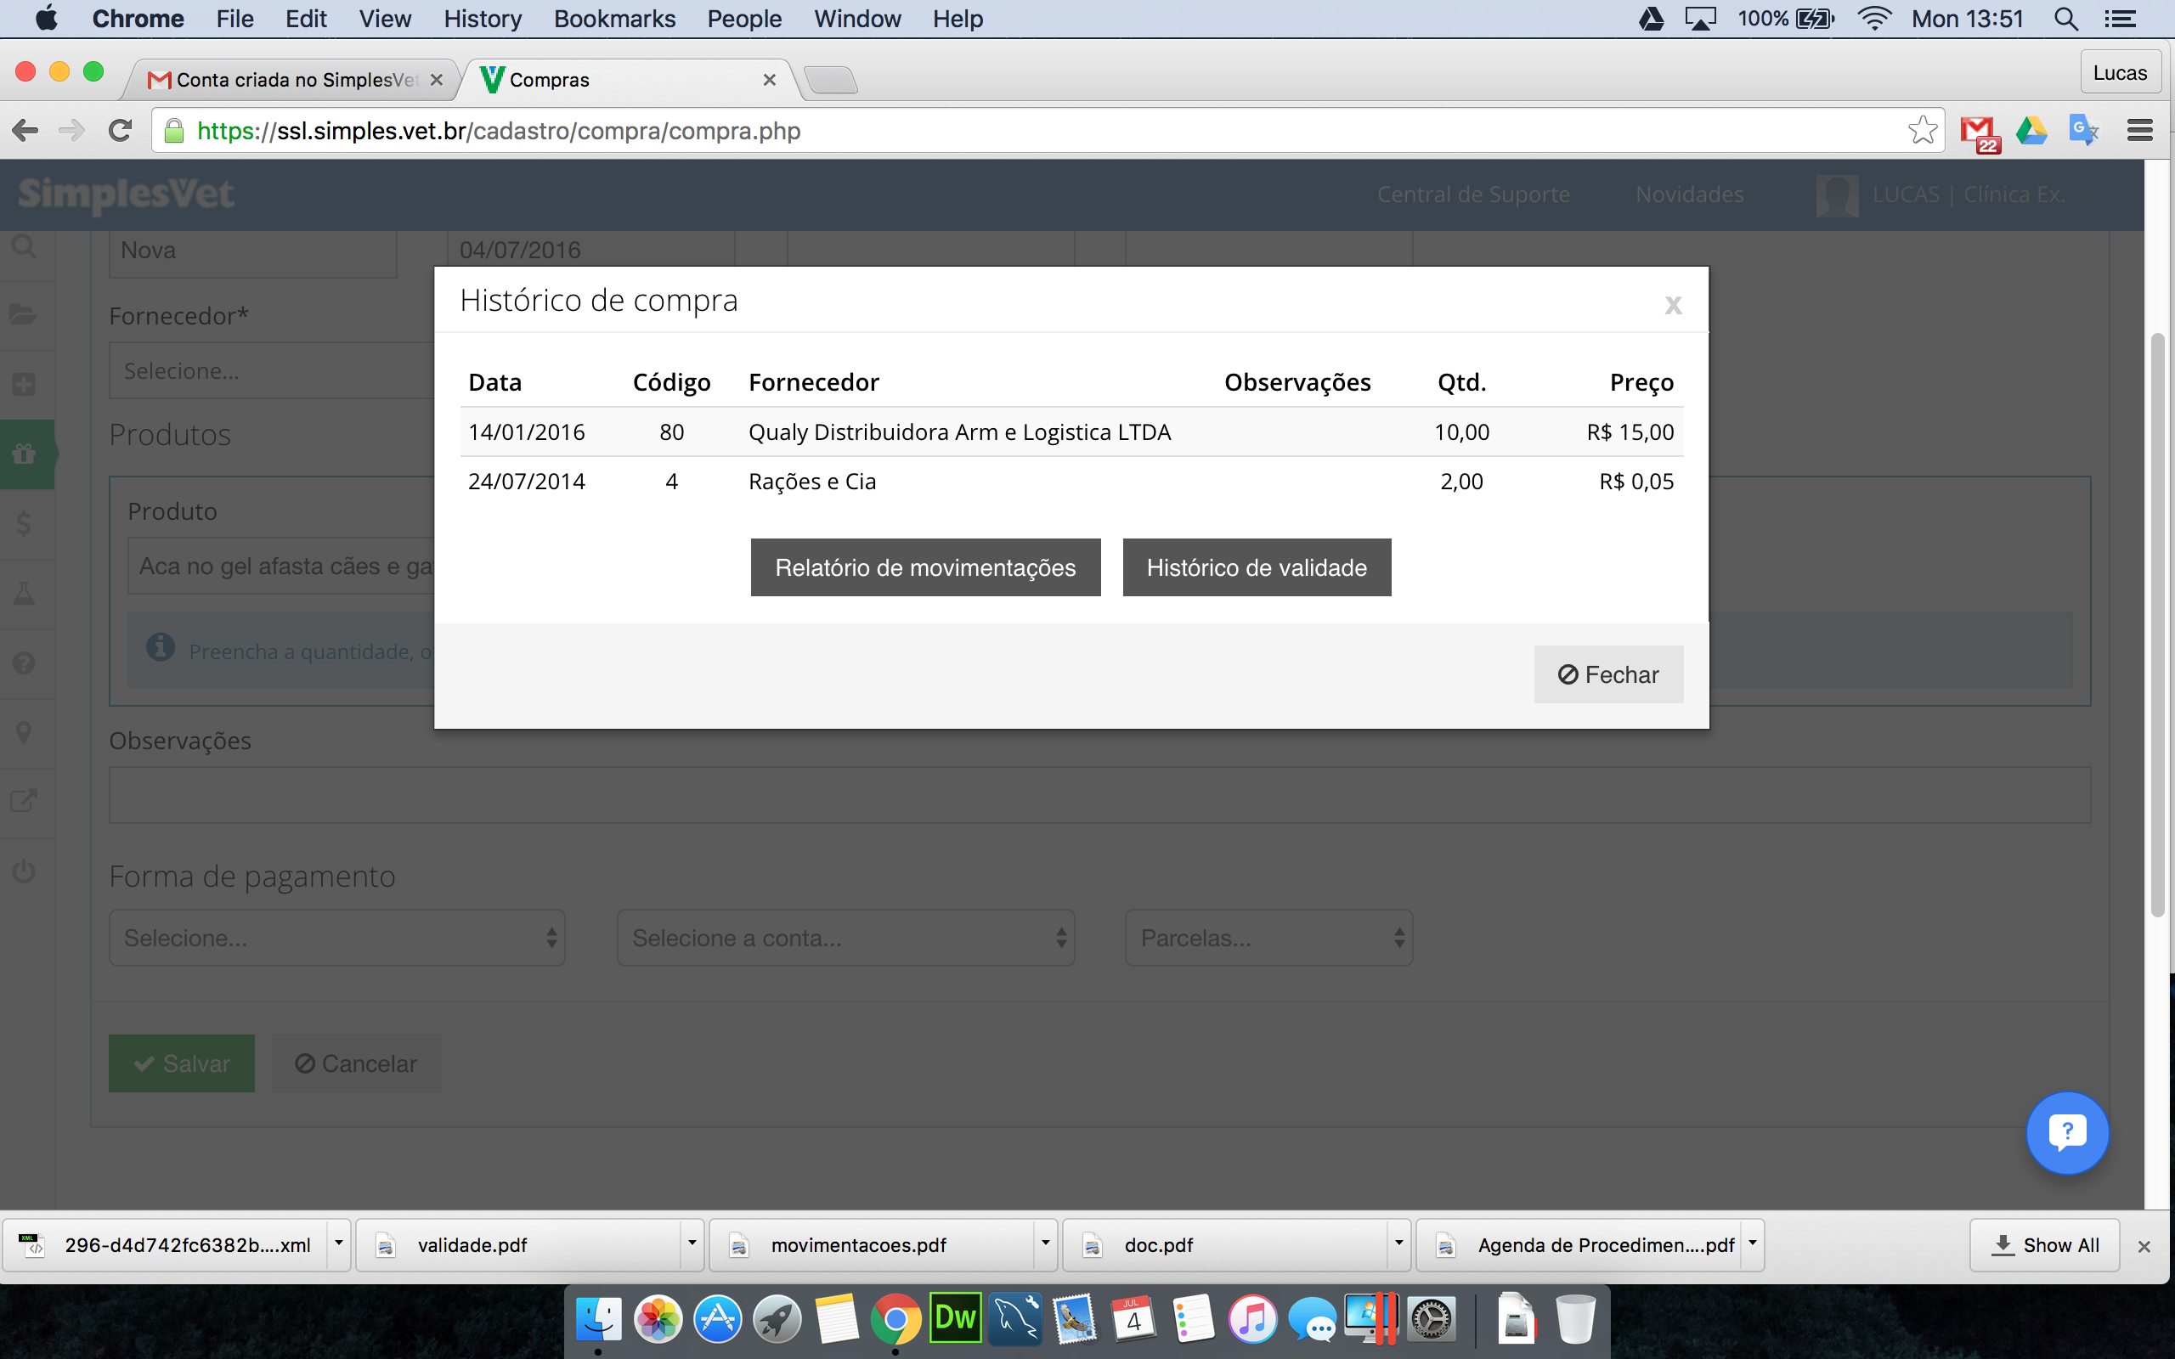Image resolution: width=2175 pixels, height=1359 pixels.
Task: Open the doc.pdf download dropdown arrow
Action: [1398, 1244]
